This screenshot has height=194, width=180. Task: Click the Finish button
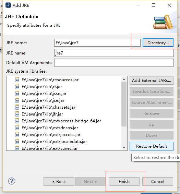coord(124,182)
